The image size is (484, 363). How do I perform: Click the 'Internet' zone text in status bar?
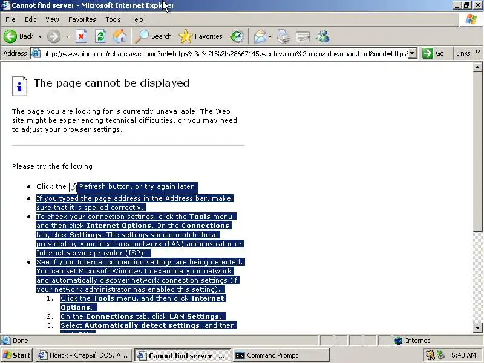(417, 341)
